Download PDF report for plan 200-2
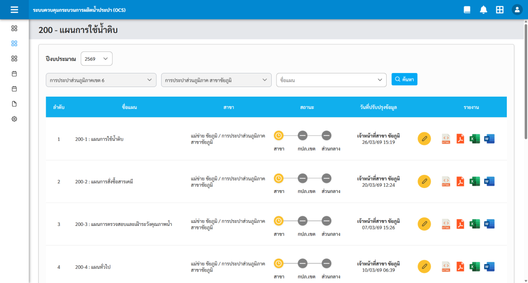Screen dimensions: 528x283 point(460,181)
